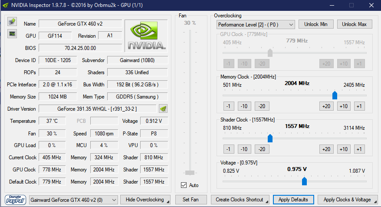Click the Donate PayPal icon
This screenshot has width=381, height=207.
coord(15,200)
